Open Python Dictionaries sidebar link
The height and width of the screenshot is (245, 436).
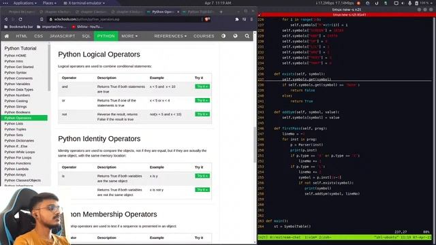point(19,141)
